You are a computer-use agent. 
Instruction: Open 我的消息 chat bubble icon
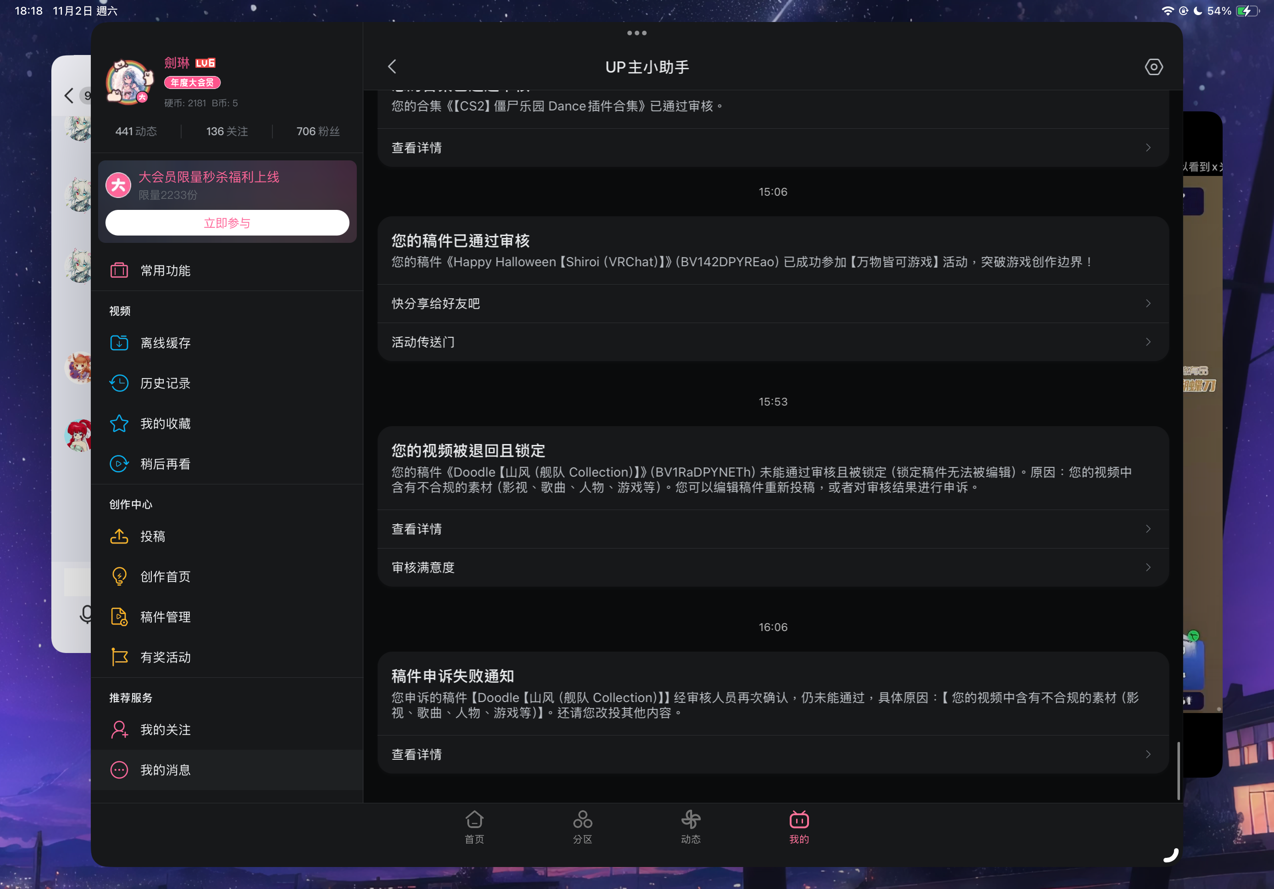tap(119, 770)
